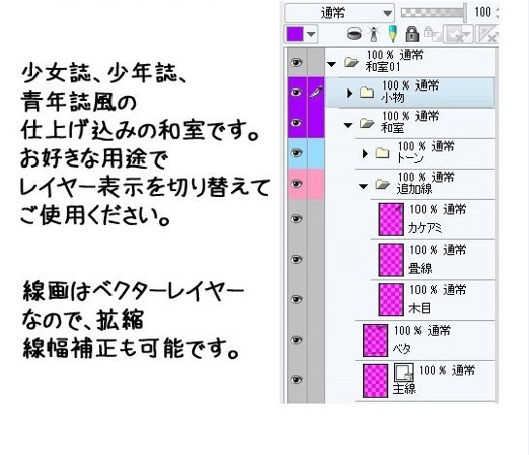Collapse the 追加線 folder arrow
The height and width of the screenshot is (455, 529).
(363, 186)
